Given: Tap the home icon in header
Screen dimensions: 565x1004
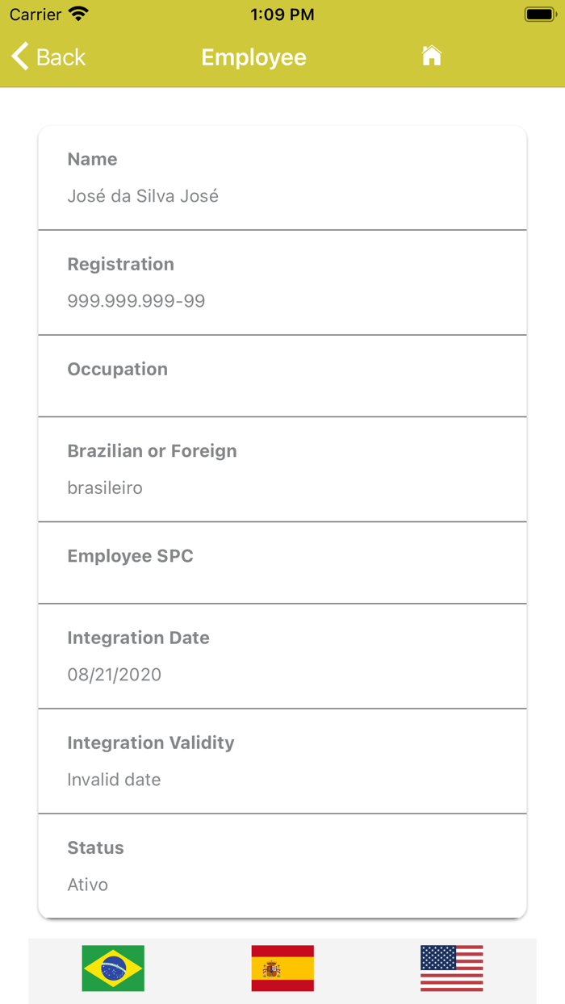Looking at the screenshot, I should [432, 56].
